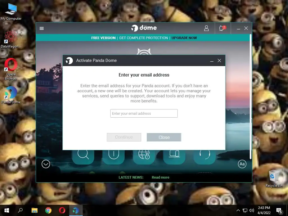The image size is (288, 216).
Task: Click the Aa text size button
Action: tap(242, 164)
